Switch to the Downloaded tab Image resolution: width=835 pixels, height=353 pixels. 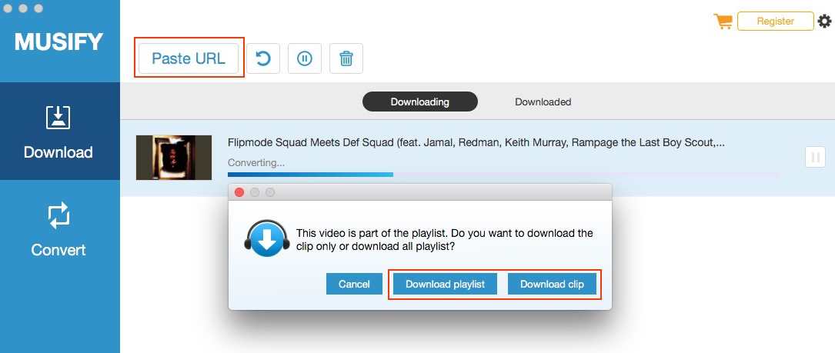[x=543, y=102]
